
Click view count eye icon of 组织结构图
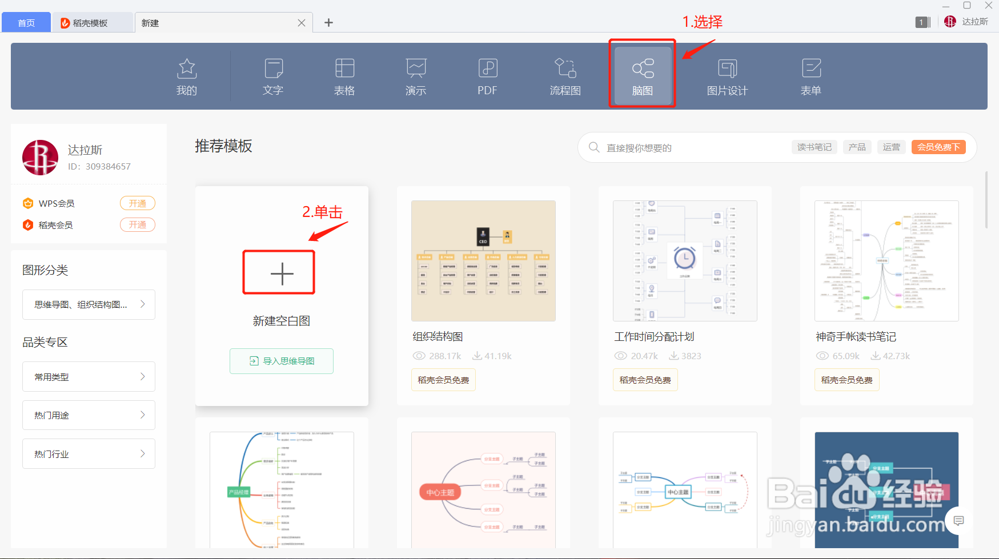point(419,356)
